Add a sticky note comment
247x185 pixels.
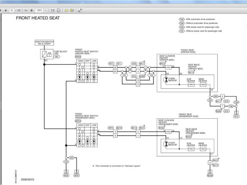click(66, 10)
